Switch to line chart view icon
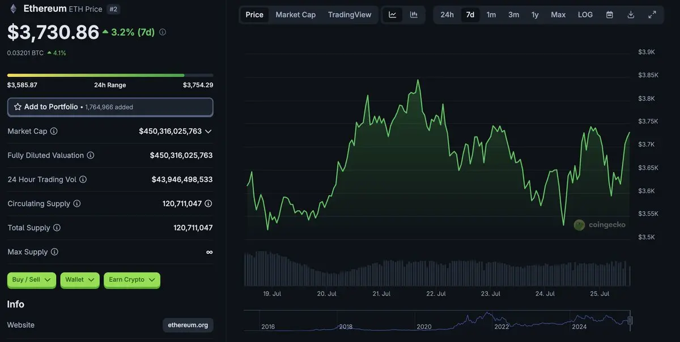680x342 pixels. pyautogui.click(x=393, y=15)
